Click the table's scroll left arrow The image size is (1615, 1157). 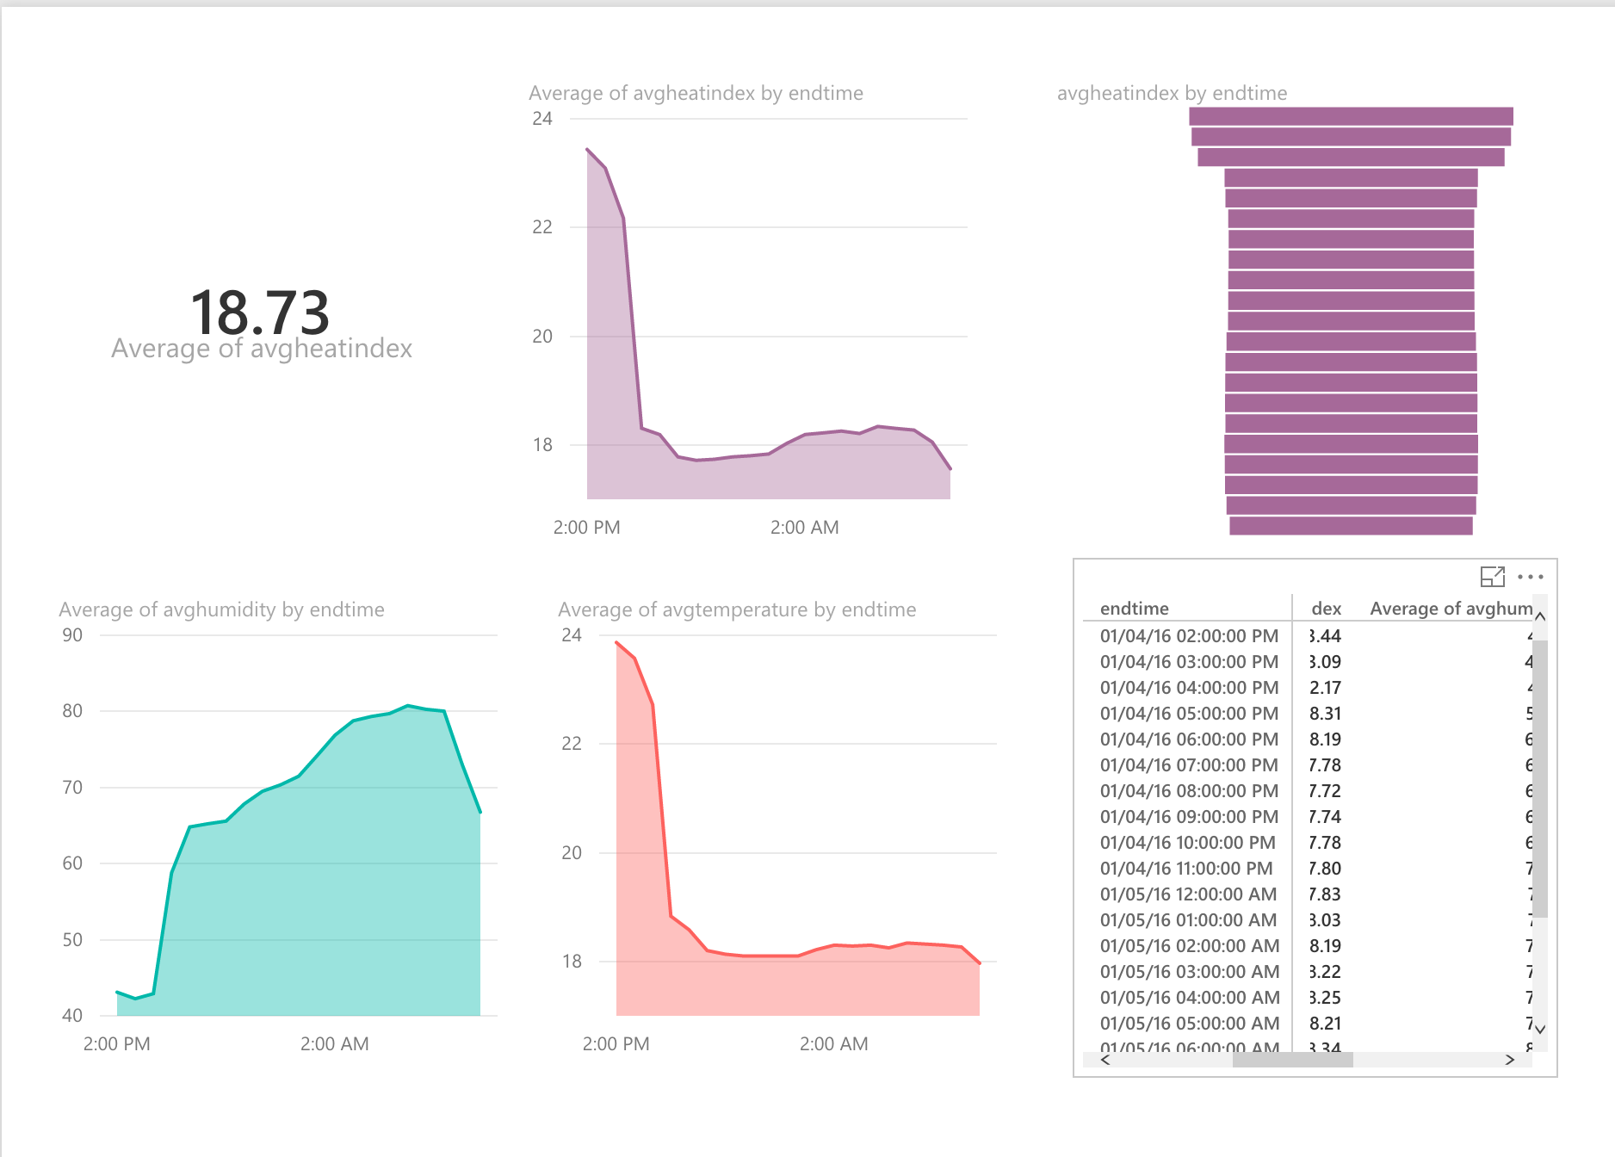[1106, 1060]
